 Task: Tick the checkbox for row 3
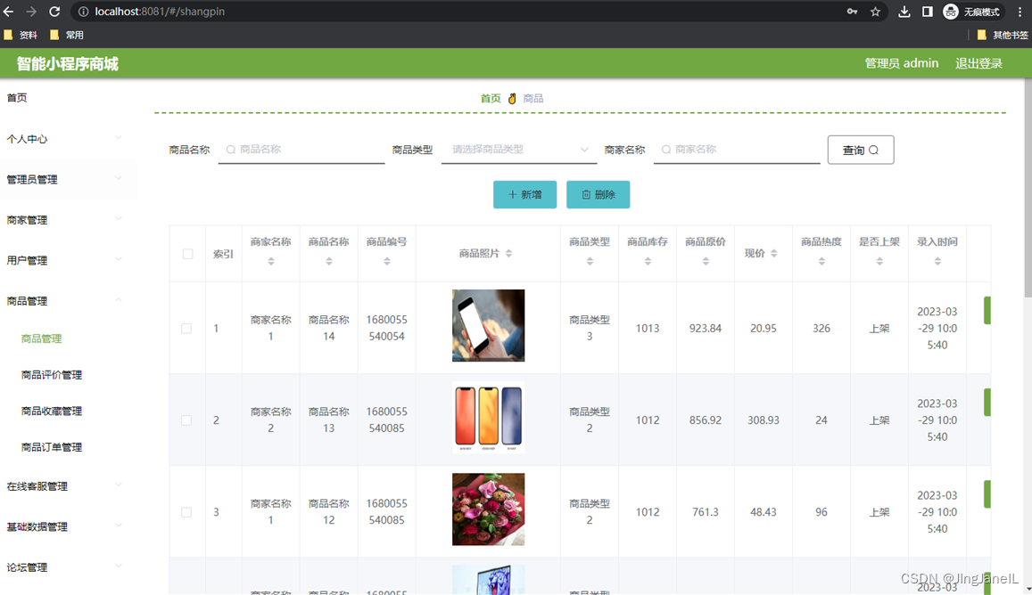pos(187,512)
